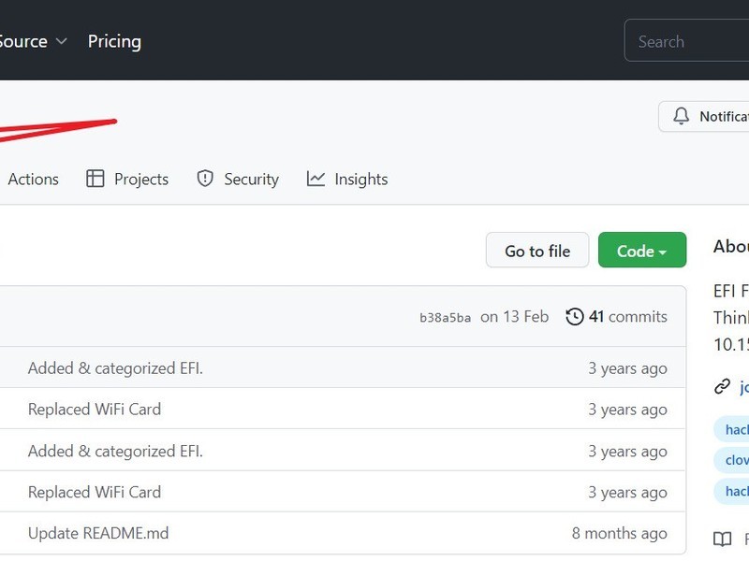This screenshot has height=561, width=749.
Task: Click the Security shield icon
Action: click(x=205, y=179)
